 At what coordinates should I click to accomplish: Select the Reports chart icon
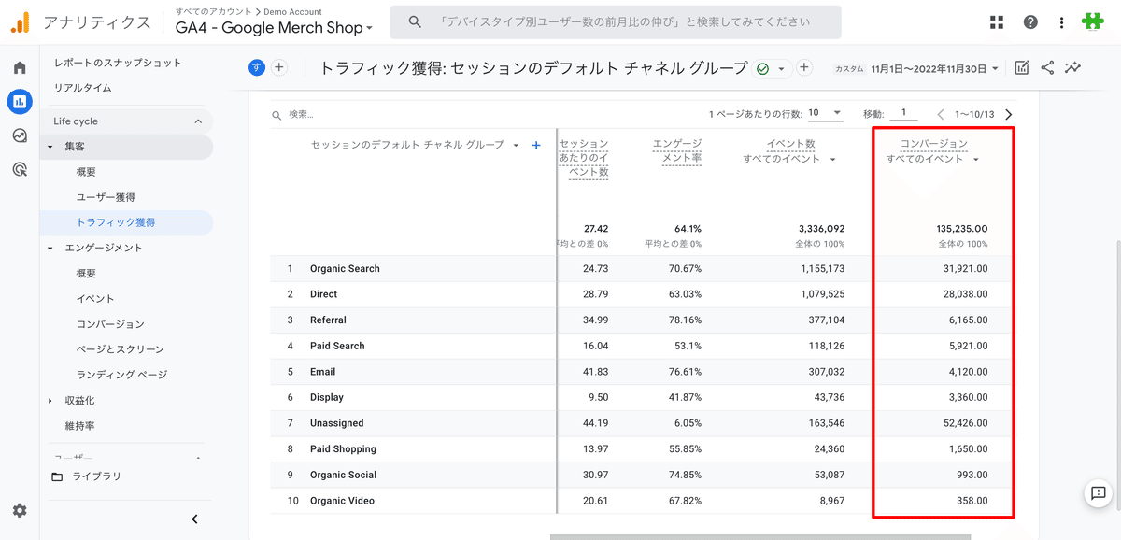(20, 102)
